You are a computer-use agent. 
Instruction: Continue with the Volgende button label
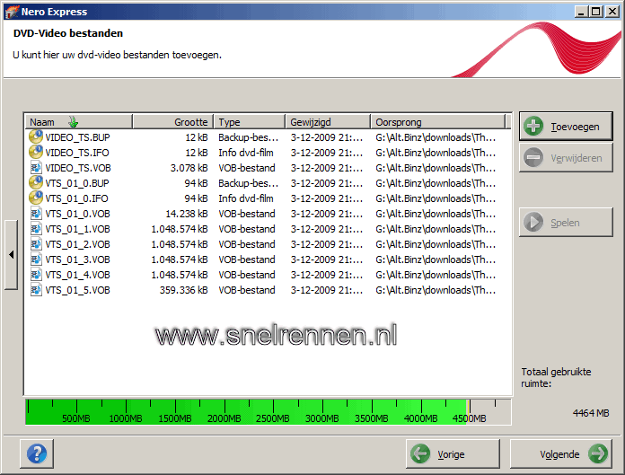coord(559,454)
